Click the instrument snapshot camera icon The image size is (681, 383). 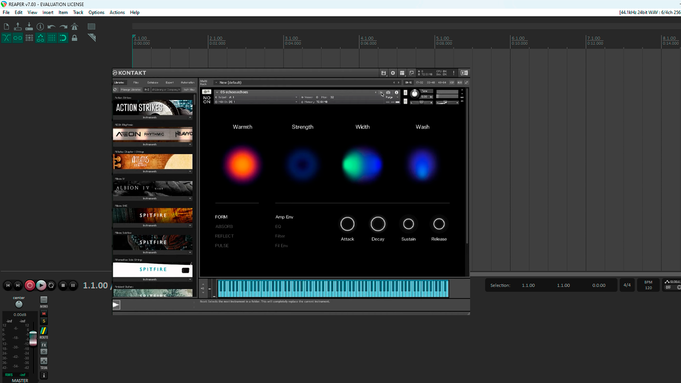[x=388, y=92]
